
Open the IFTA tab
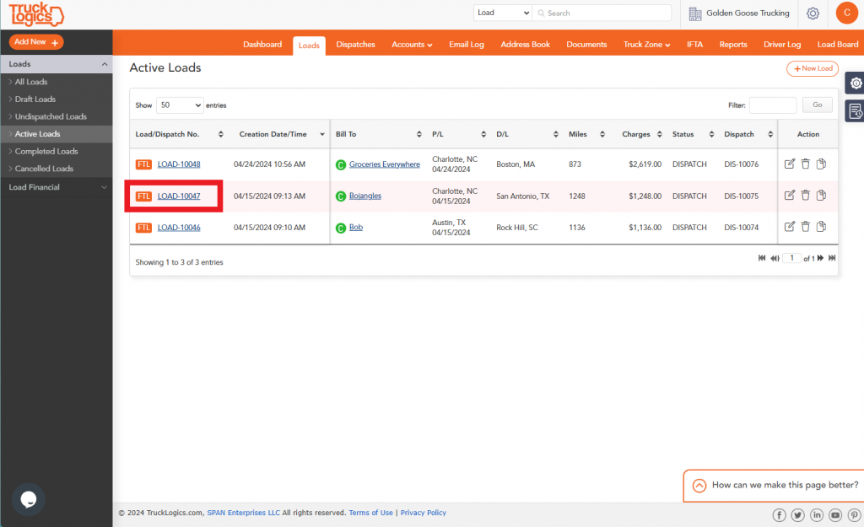(694, 45)
